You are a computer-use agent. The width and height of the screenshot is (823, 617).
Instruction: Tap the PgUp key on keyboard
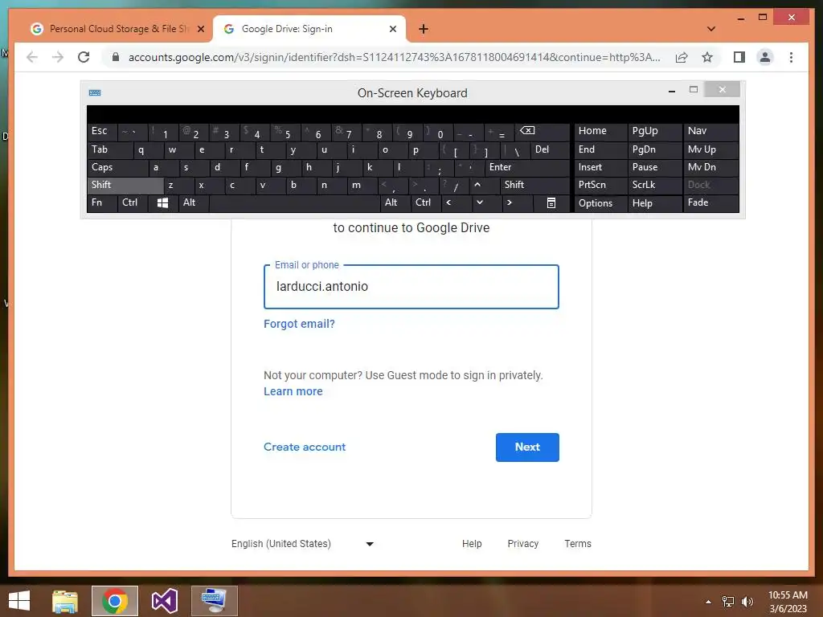(654, 131)
